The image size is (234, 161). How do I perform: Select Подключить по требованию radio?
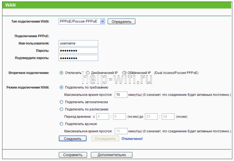[x=62, y=87]
